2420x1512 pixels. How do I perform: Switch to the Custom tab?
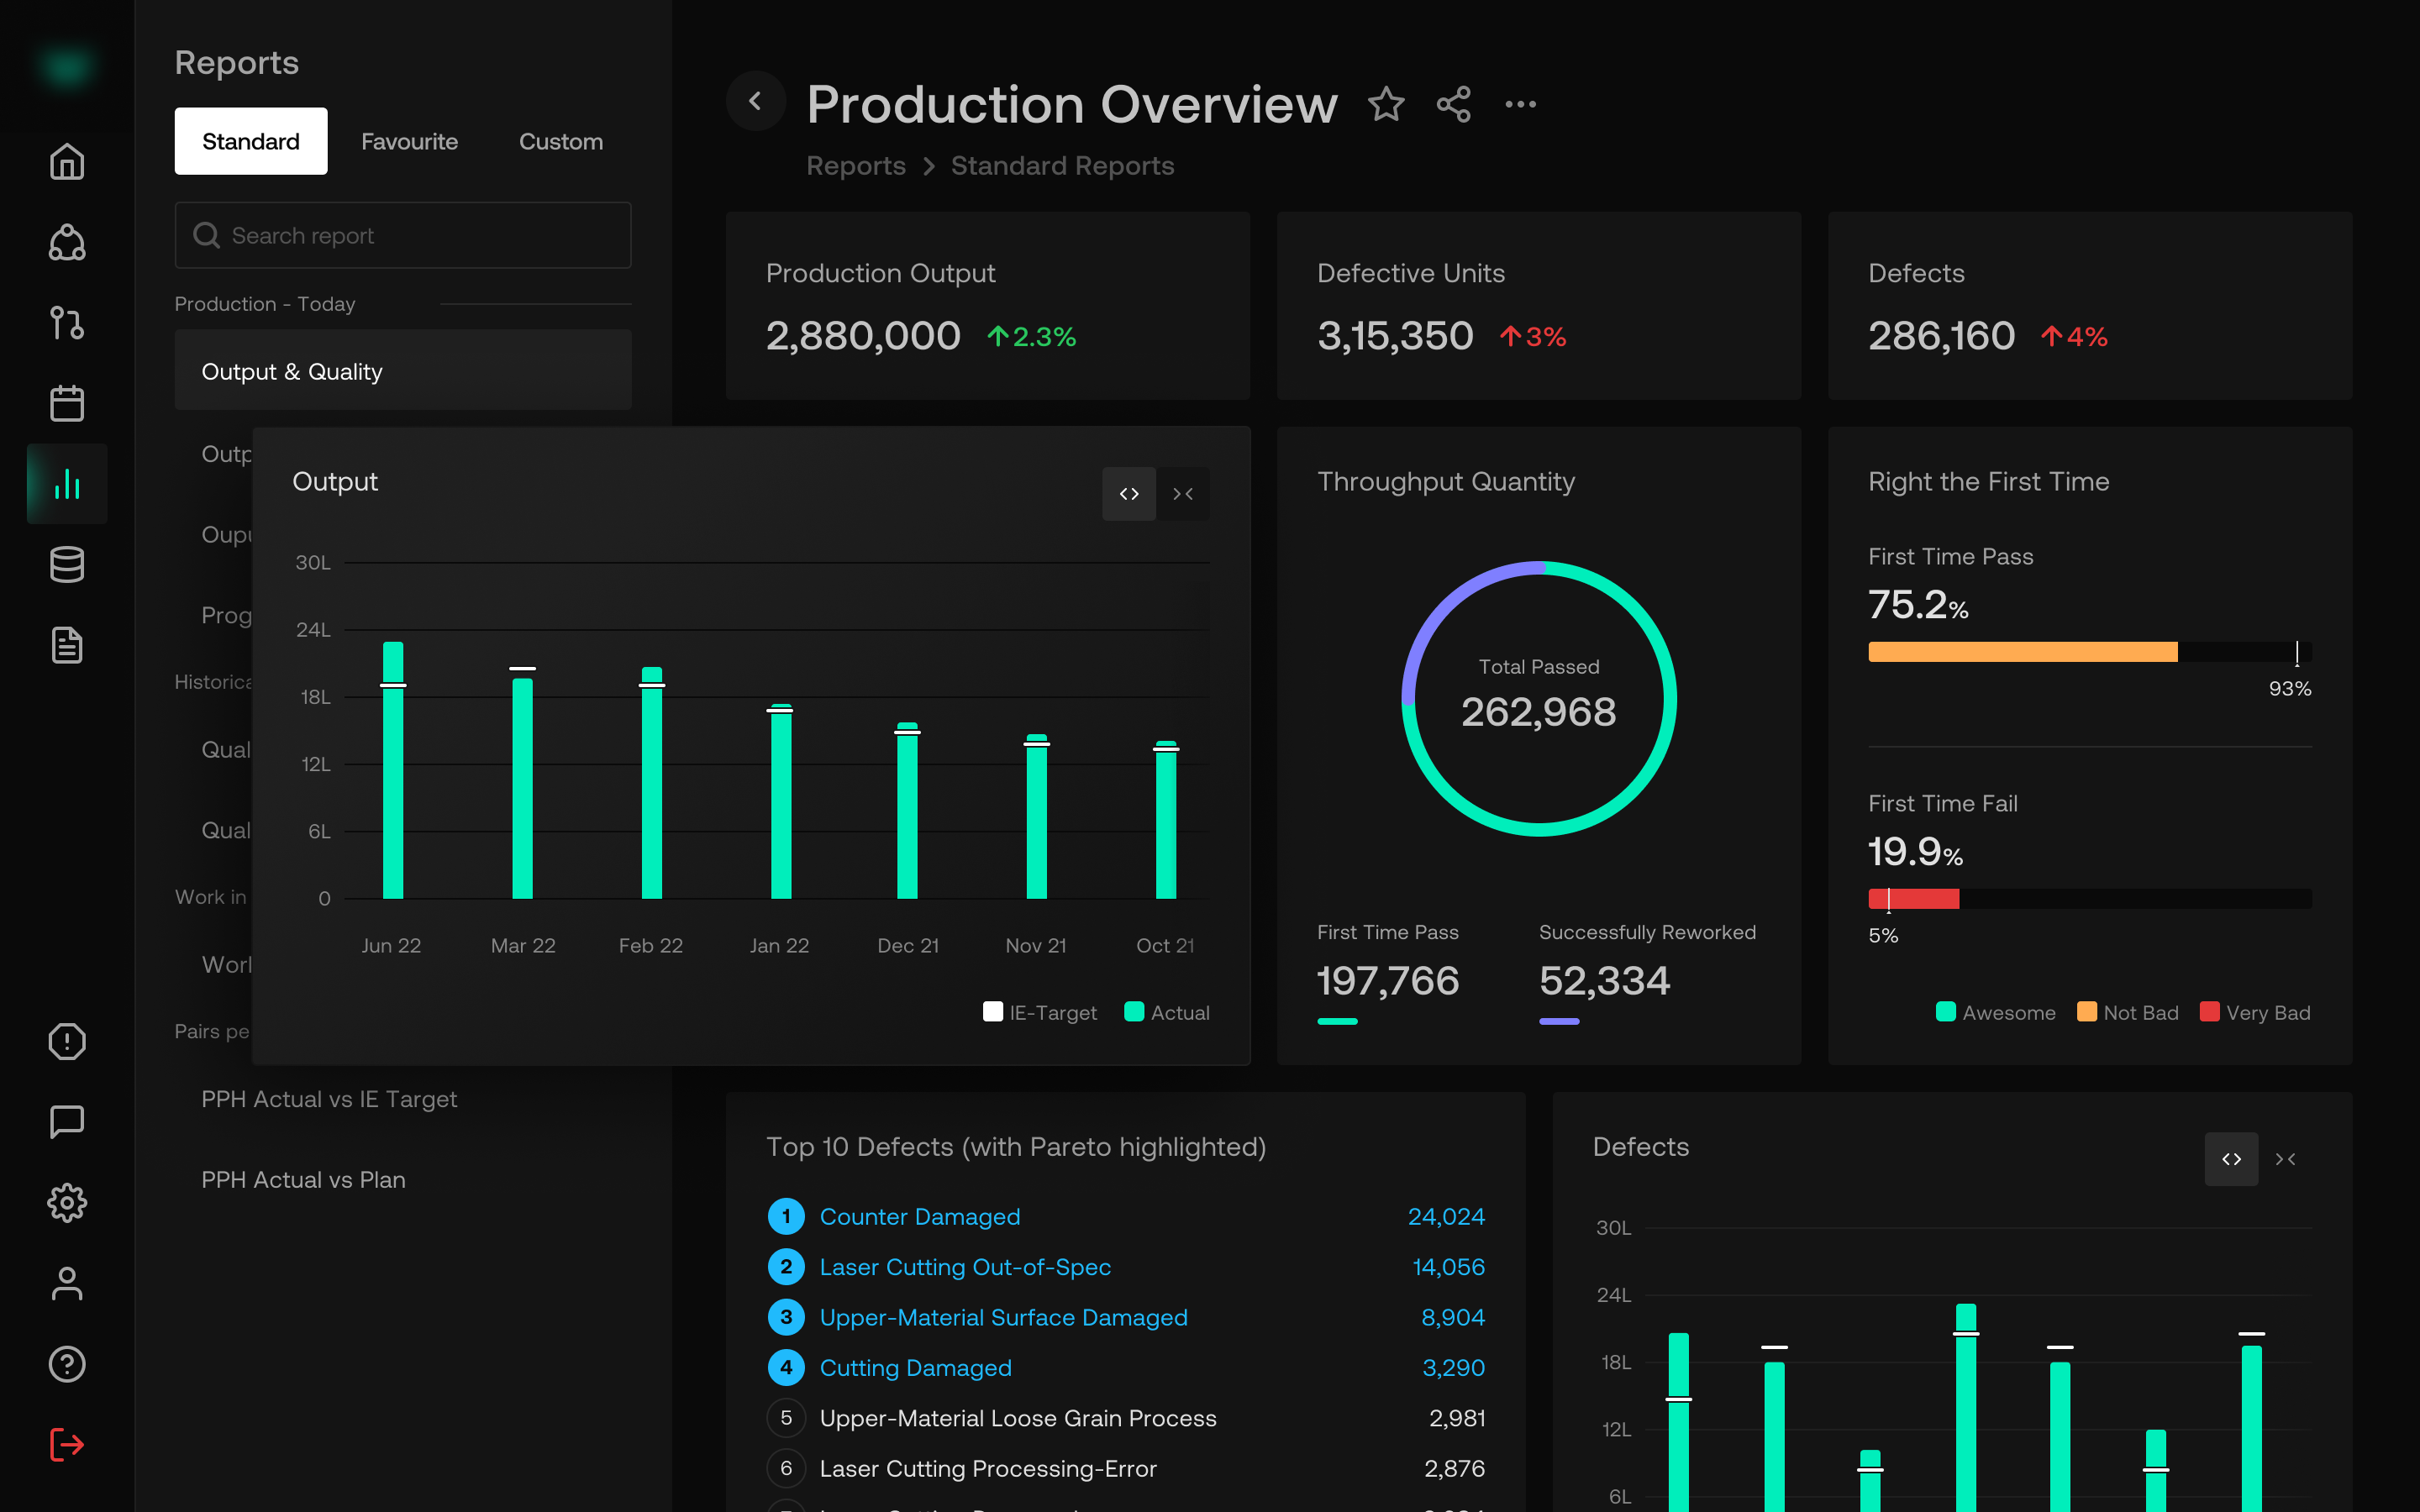click(560, 141)
